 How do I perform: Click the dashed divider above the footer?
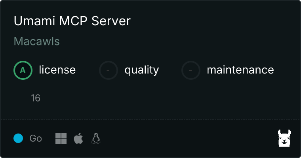point(150,120)
